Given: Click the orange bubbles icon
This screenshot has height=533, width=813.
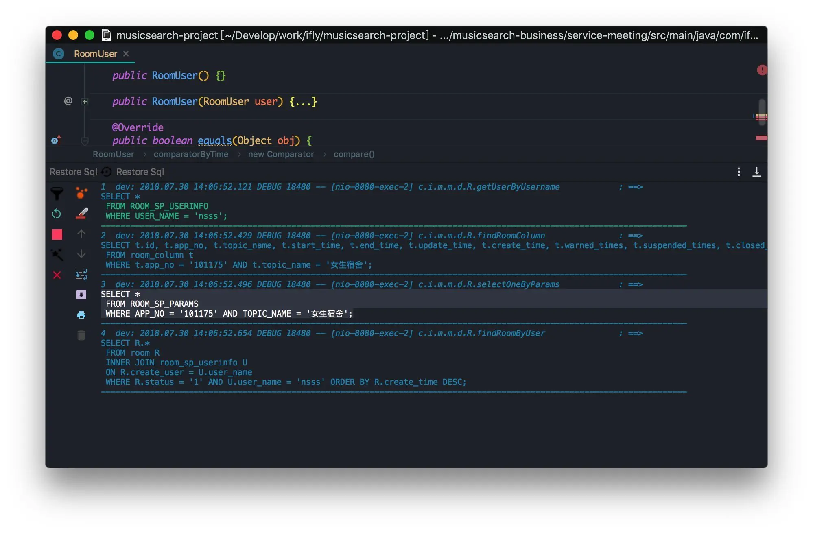Looking at the screenshot, I should click(x=81, y=193).
